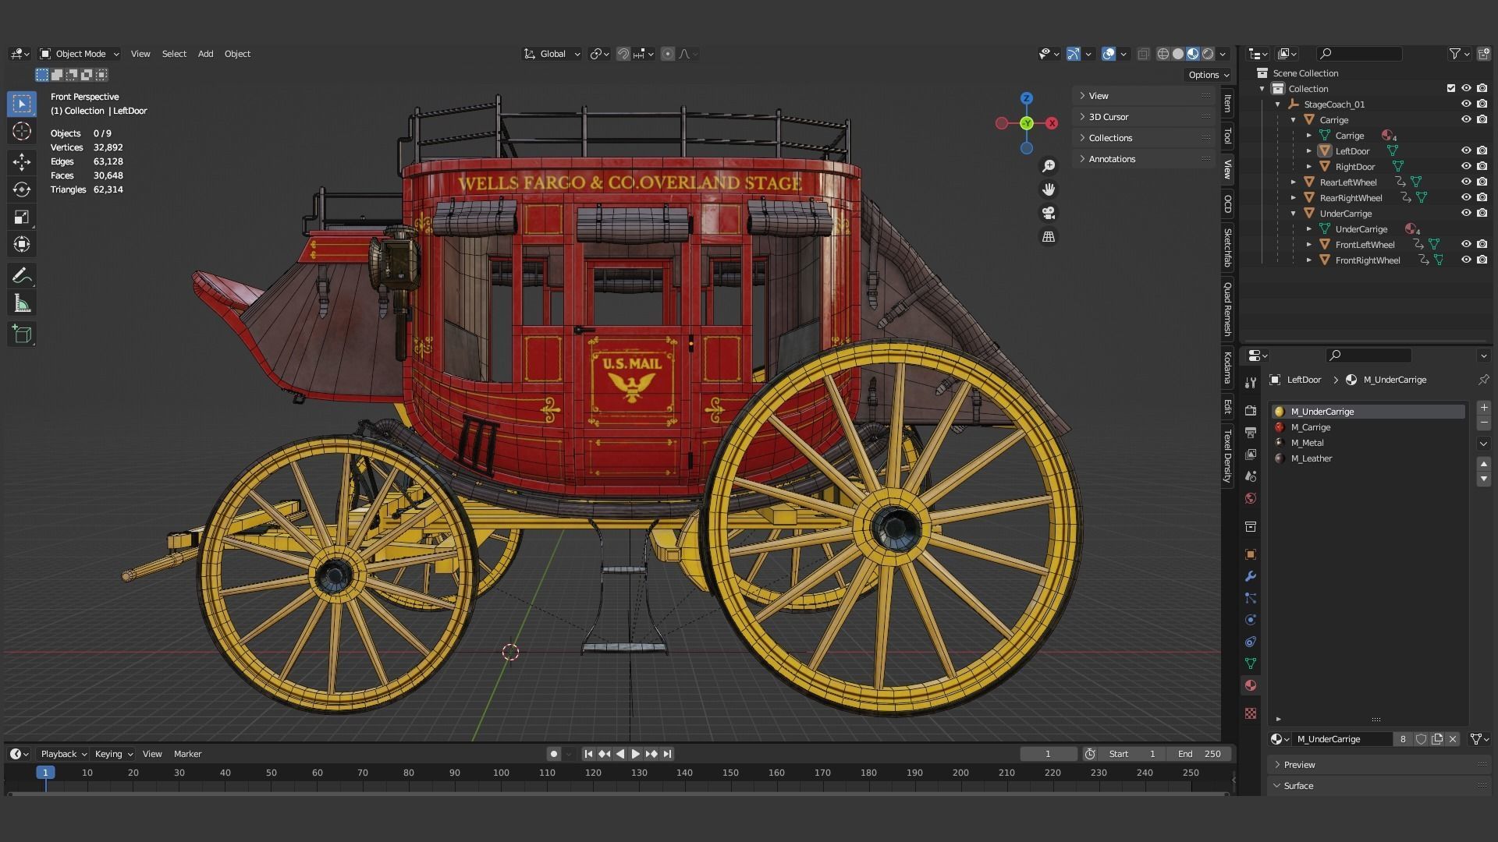
Task: Switch to the Sketchfab sidebar tab
Action: click(x=1227, y=248)
